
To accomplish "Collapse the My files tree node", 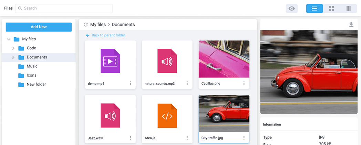I will (9, 39).
